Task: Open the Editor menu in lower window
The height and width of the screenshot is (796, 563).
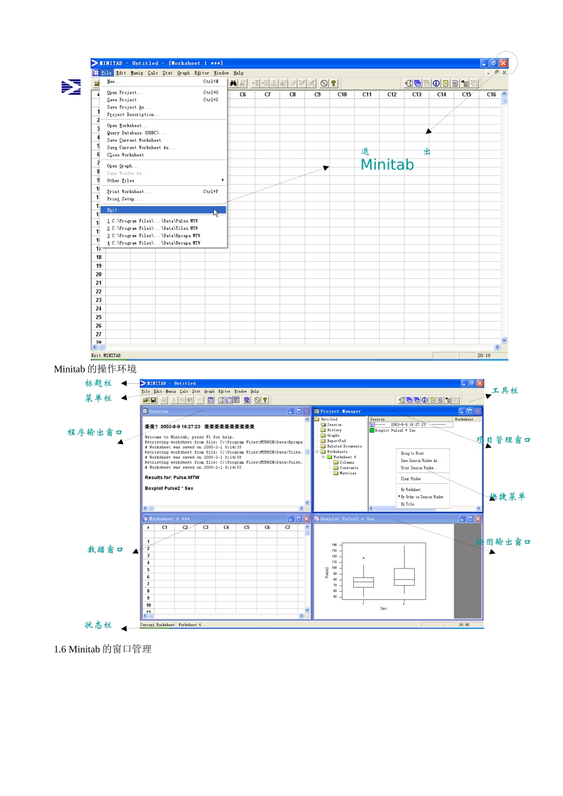Action: click(224, 391)
